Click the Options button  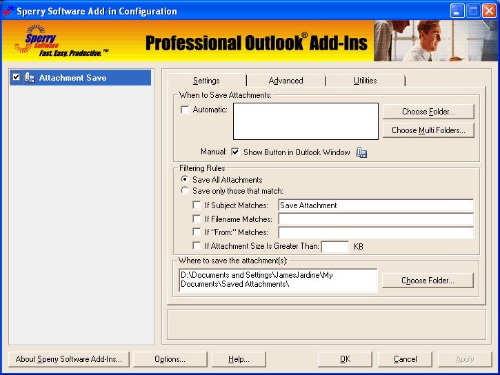170,359
